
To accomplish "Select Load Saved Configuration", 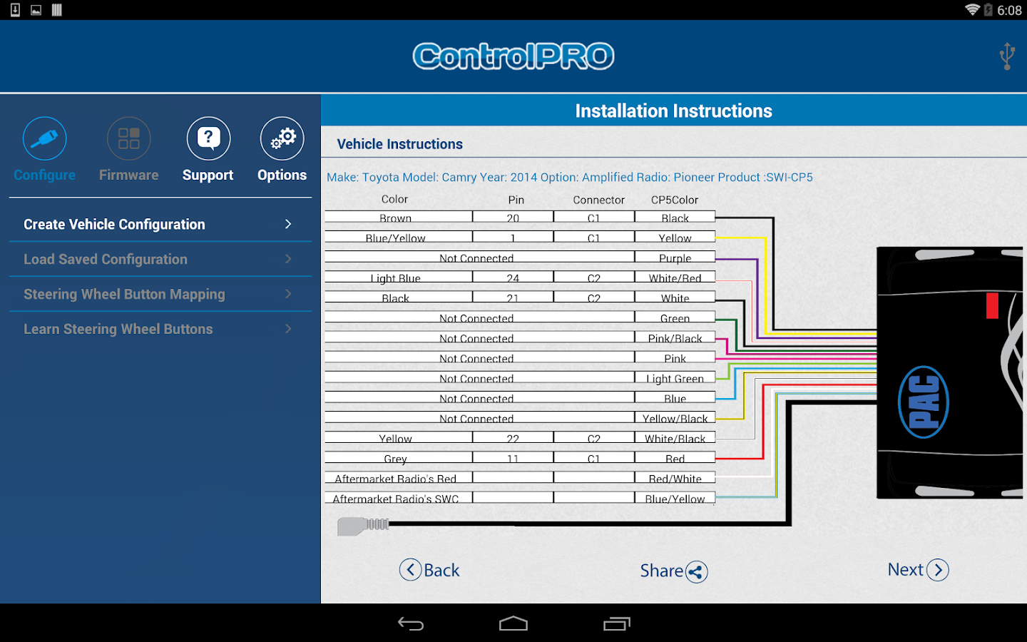I will [x=160, y=259].
